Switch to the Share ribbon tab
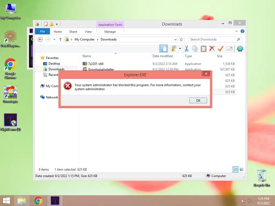275x206 pixels. (73, 32)
